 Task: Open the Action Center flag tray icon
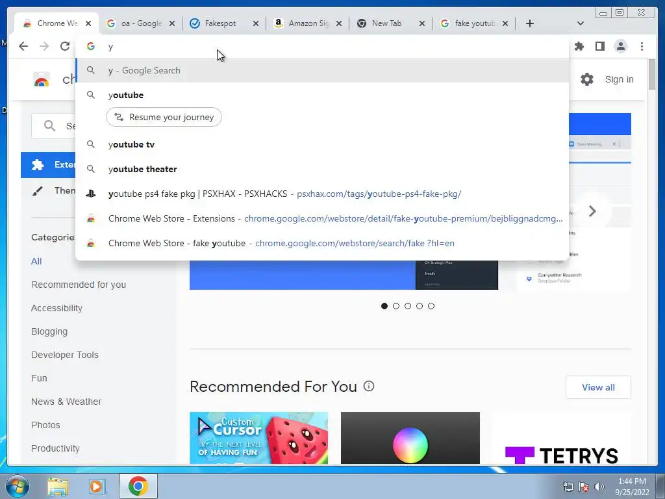point(584,487)
